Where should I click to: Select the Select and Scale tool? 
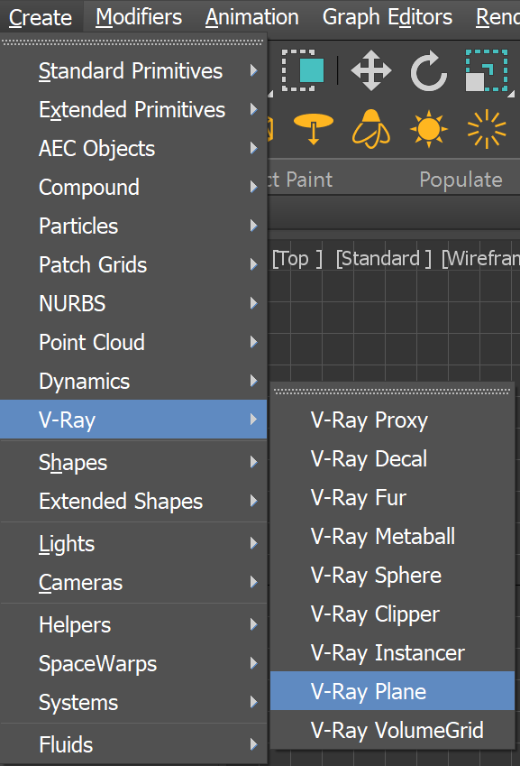click(x=486, y=71)
